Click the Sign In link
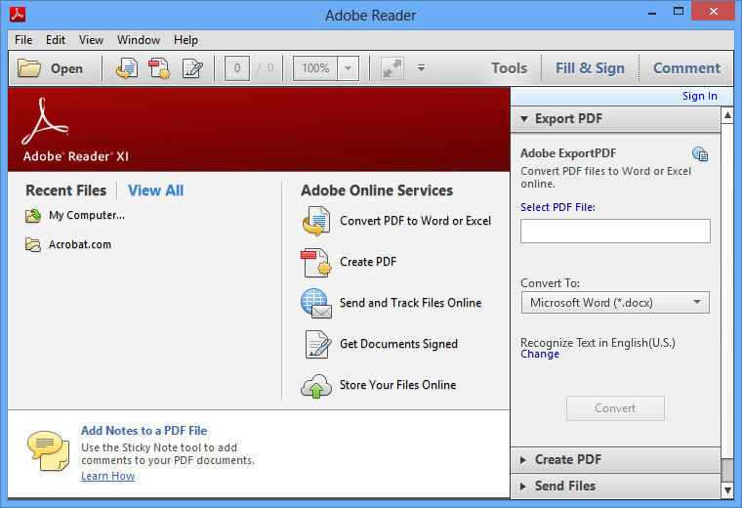Viewport: 742px width, 508px height. click(699, 96)
